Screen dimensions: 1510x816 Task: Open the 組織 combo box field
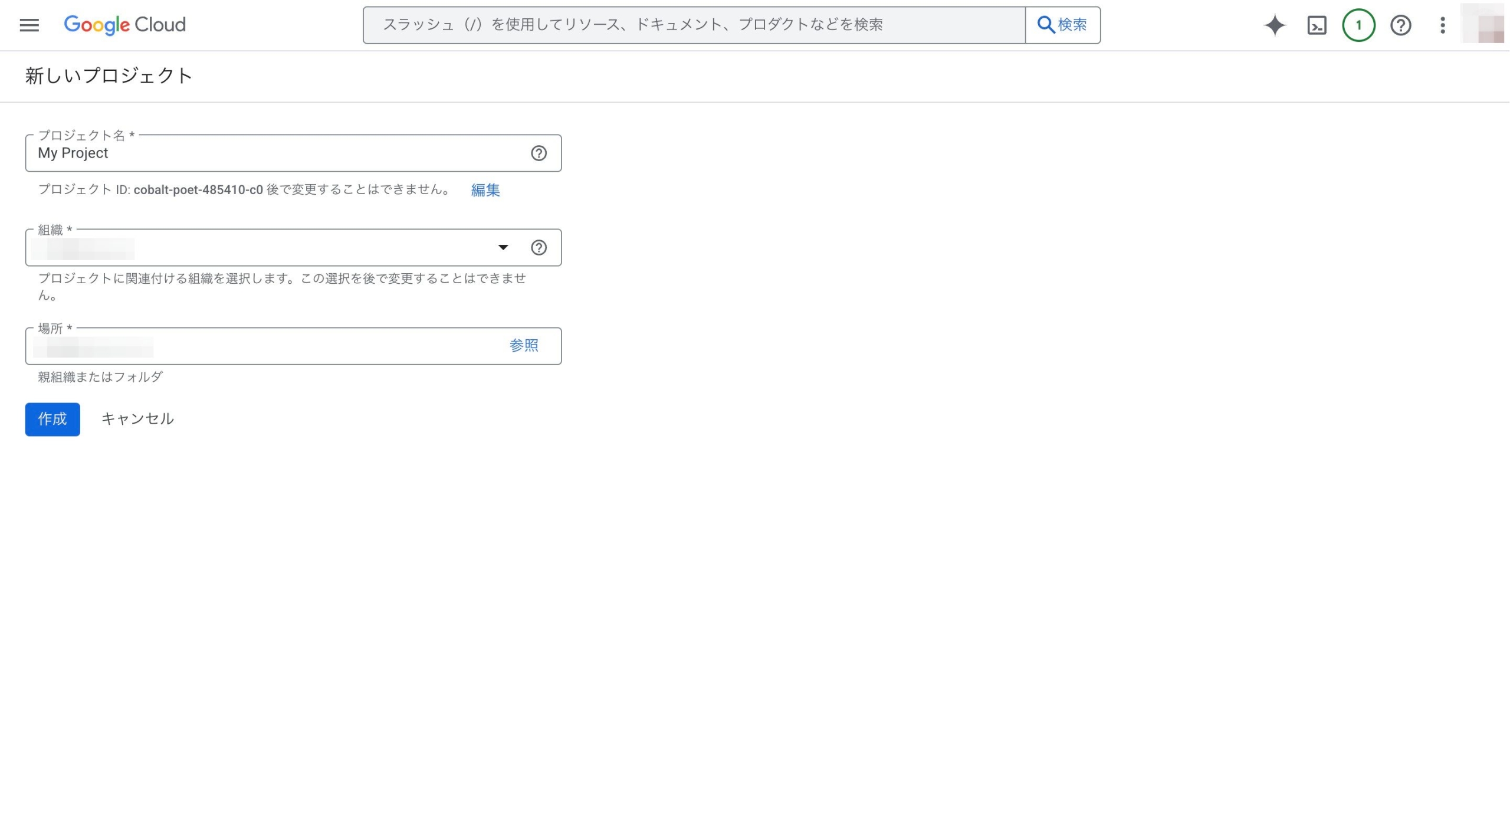pyautogui.click(x=265, y=248)
